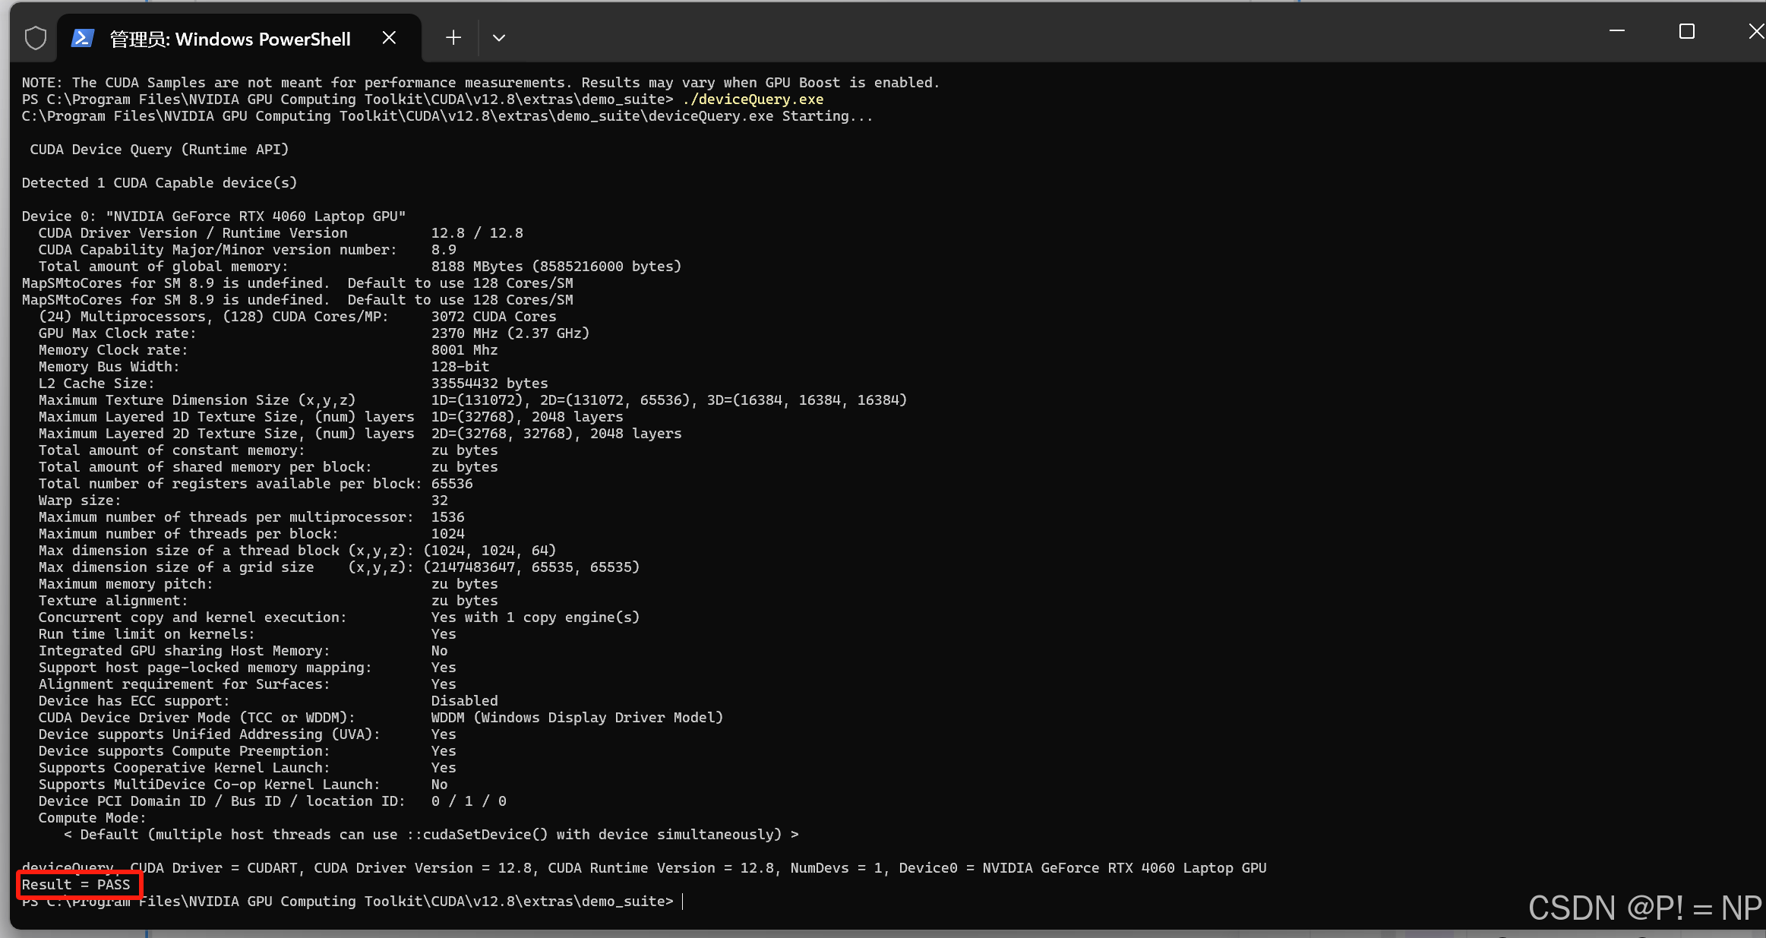Click the CSDN watermark text
The image size is (1766, 938).
[x=1644, y=908]
